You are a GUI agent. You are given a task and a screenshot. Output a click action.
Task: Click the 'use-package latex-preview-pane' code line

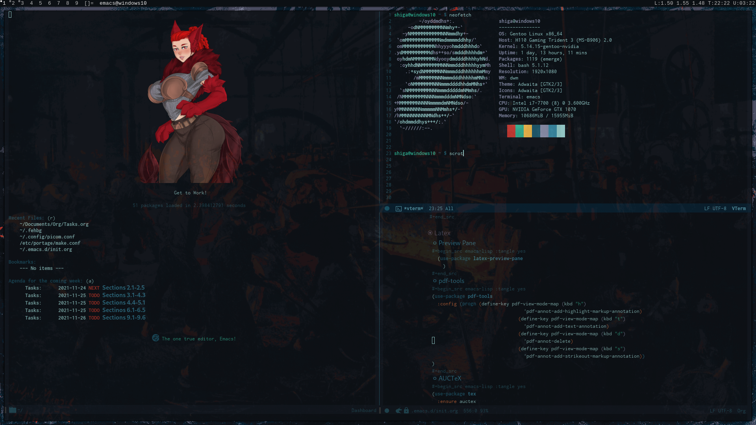(x=481, y=259)
